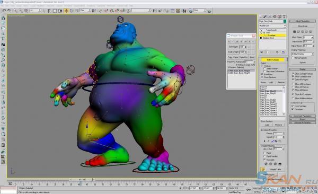Switch to the Modify command panel tab
This screenshot has height=194, width=318.
pos(265,16)
